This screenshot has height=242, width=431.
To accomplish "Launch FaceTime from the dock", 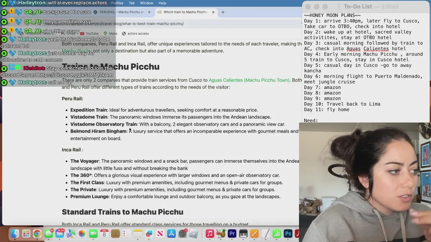I will coord(93,234).
